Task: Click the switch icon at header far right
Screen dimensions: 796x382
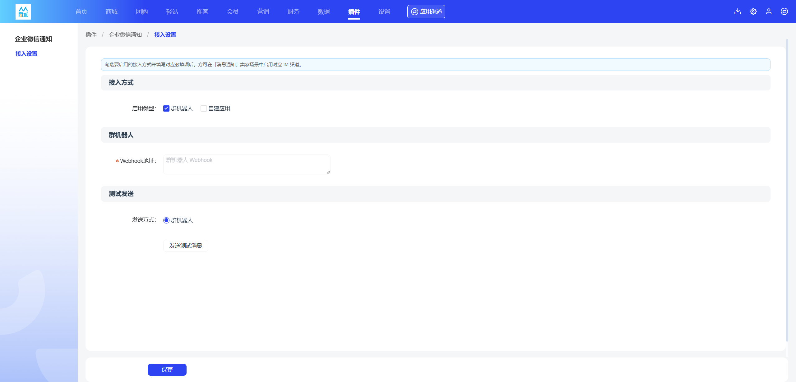Action: coord(784,12)
